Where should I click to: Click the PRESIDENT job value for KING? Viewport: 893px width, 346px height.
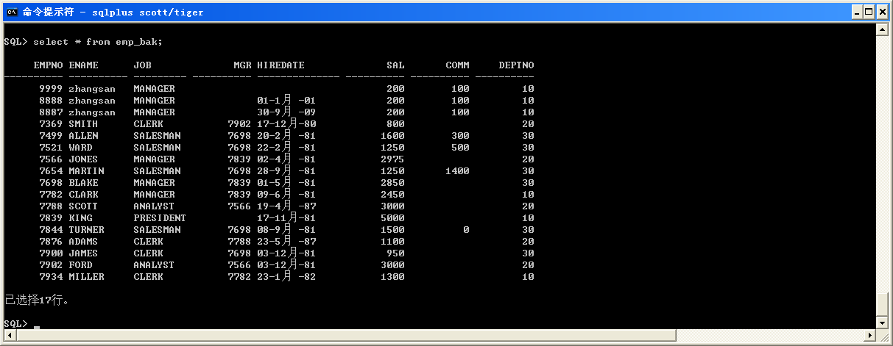[x=160, y=218]
